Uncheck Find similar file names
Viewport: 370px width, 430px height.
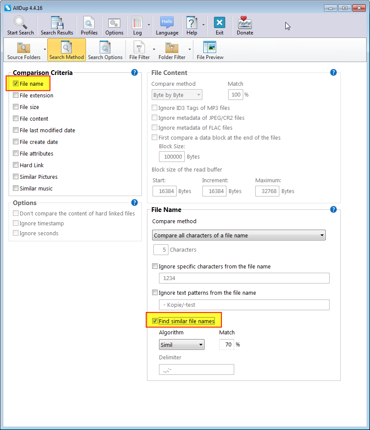pyautogui.click(x=155, y=321)
